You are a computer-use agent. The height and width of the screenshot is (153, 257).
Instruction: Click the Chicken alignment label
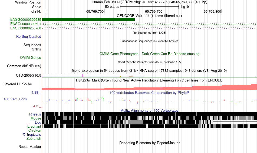(35, 130)
